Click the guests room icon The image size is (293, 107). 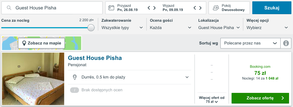(216, 8)
